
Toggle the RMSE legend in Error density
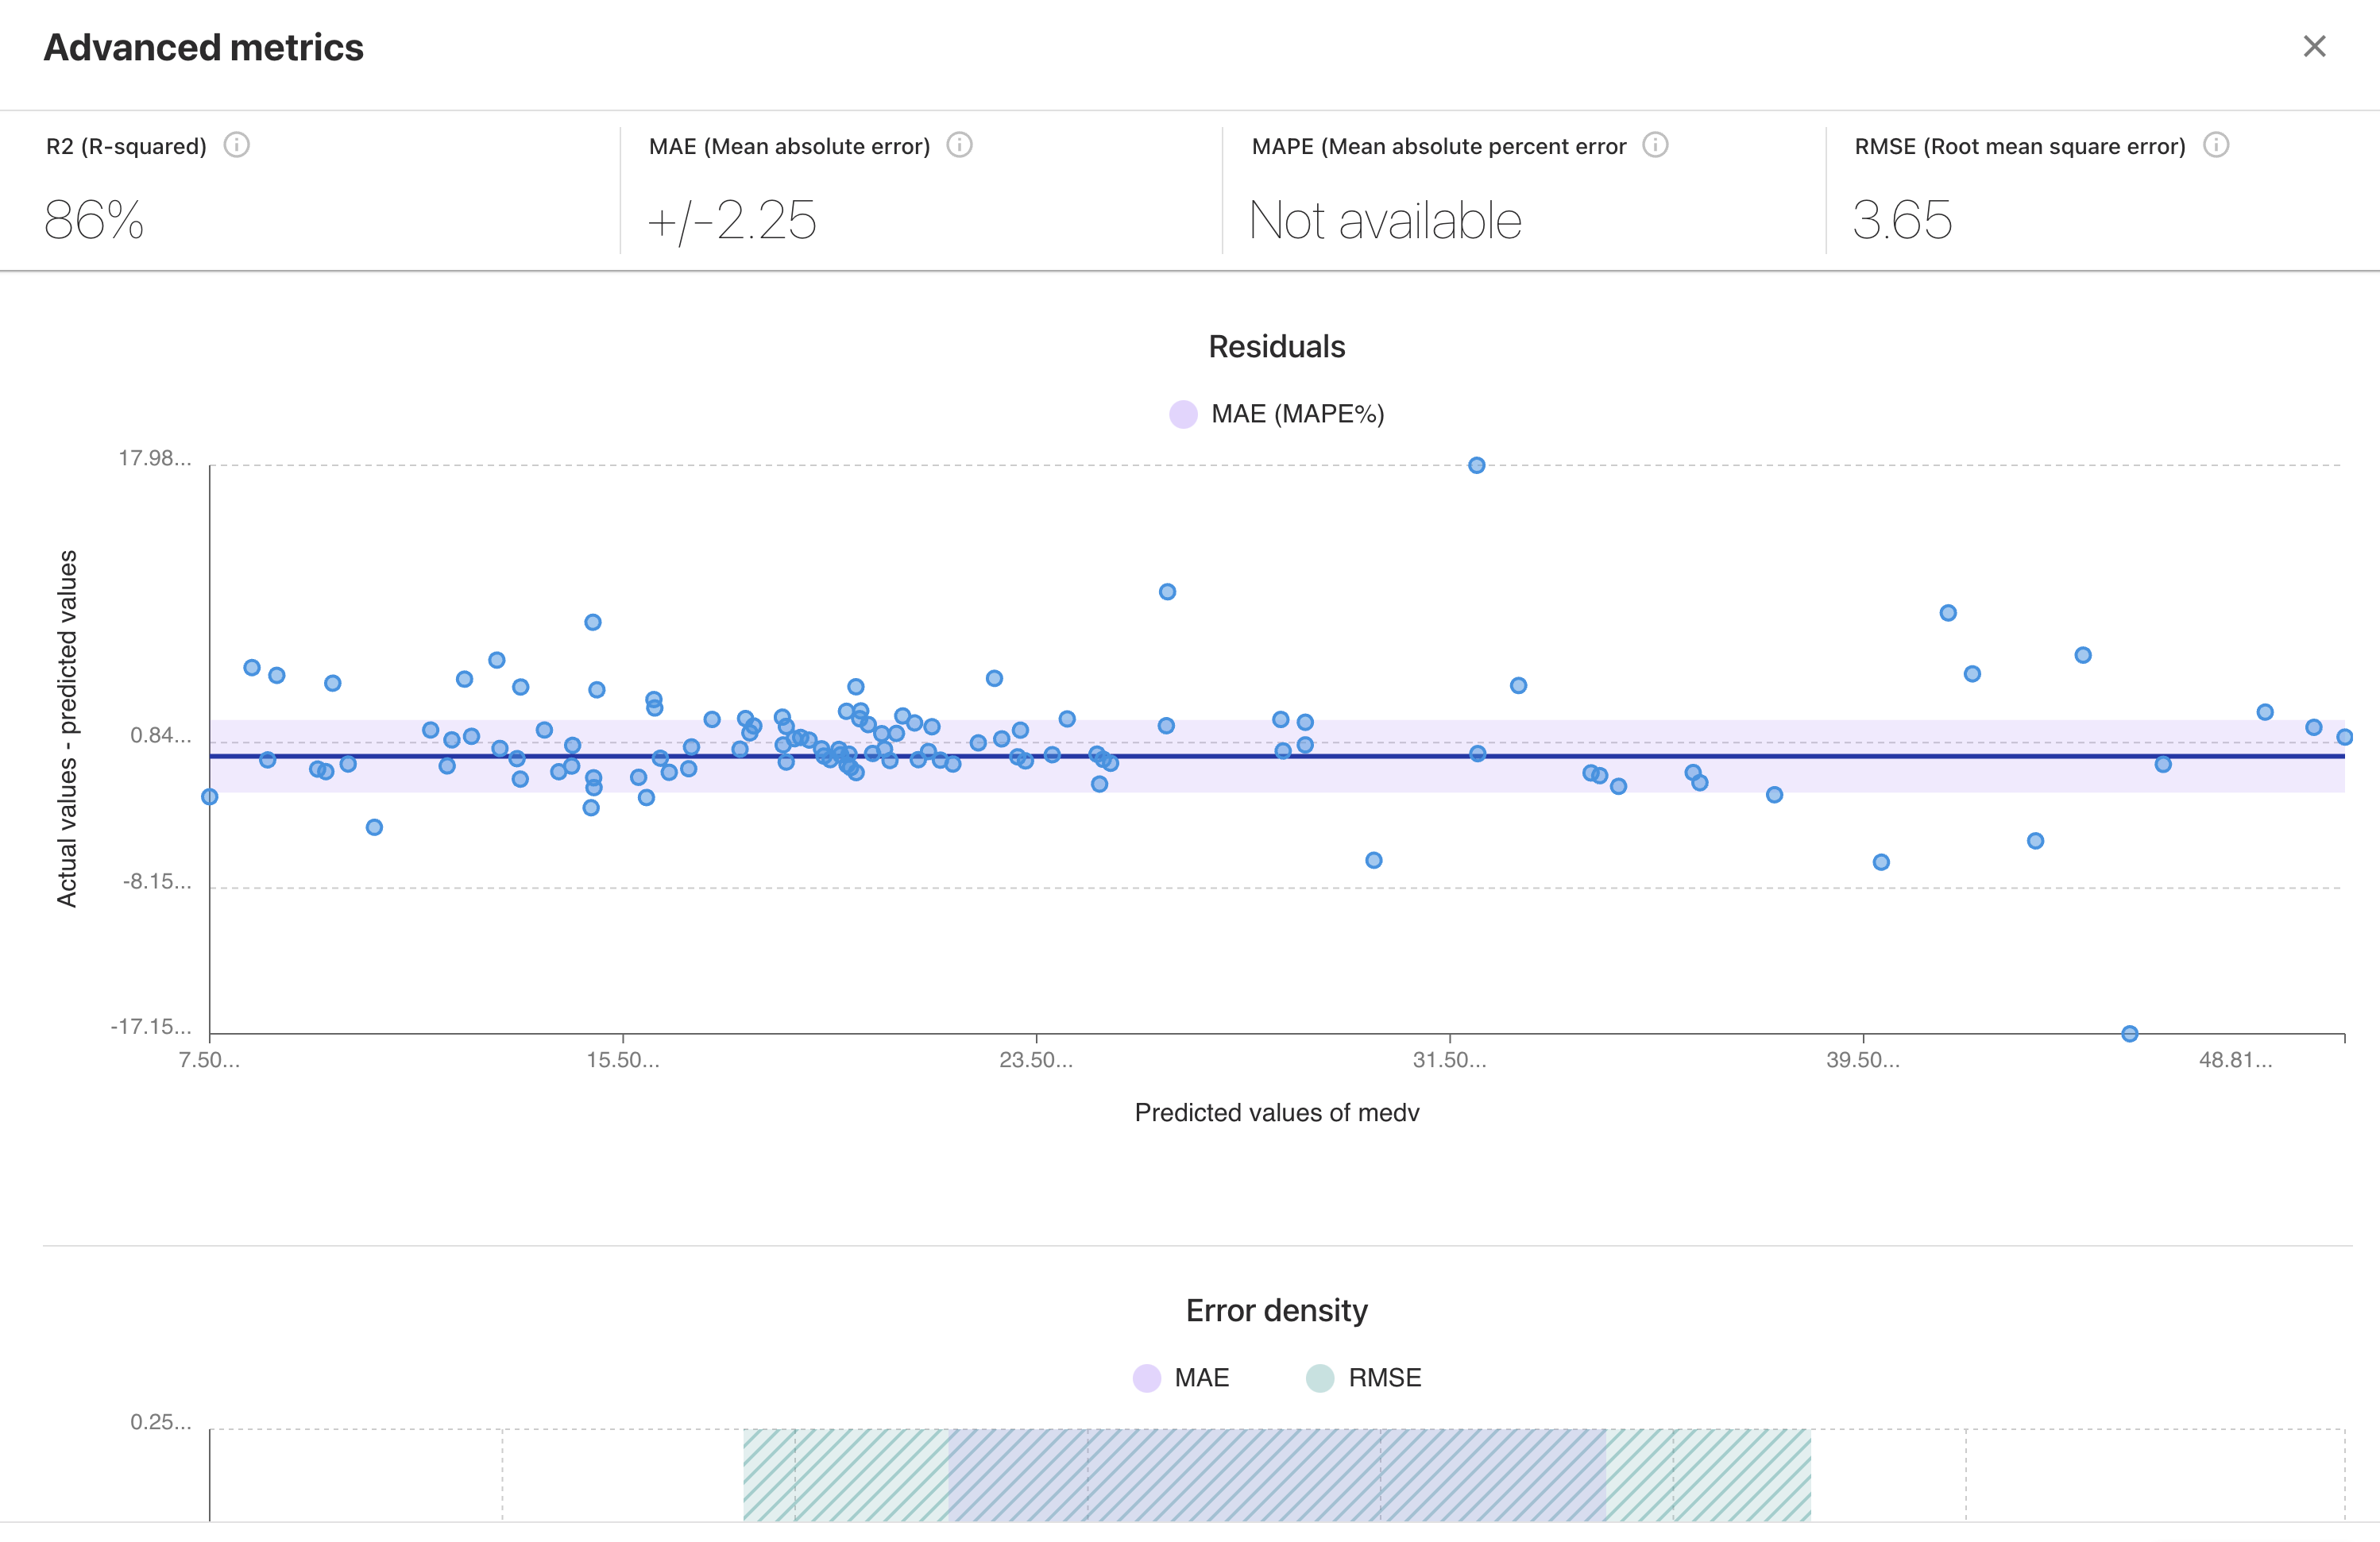click(1364, 1377)
